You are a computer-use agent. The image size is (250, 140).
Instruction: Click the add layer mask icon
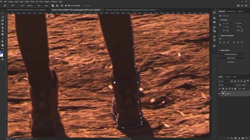tap(236, 138)
